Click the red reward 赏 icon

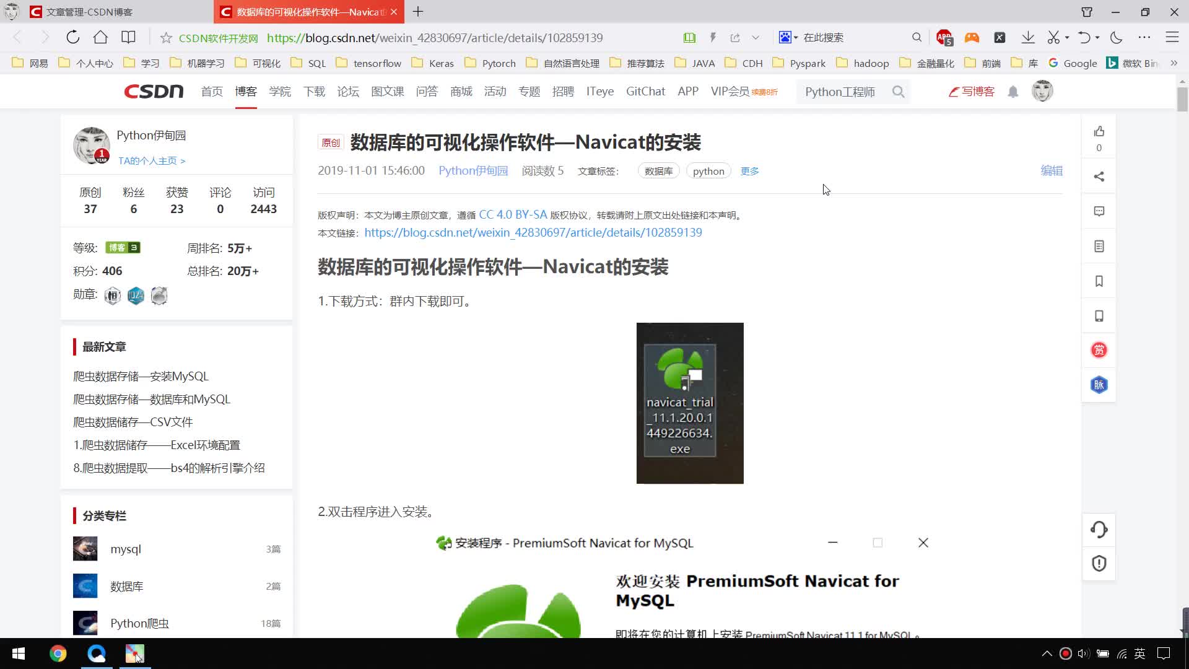[x=1099, y=350]
